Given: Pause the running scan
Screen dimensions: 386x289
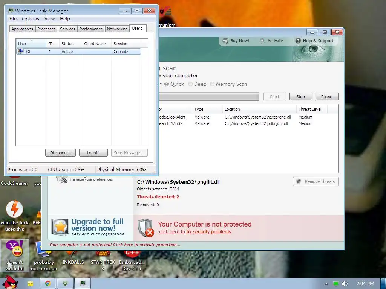Looking at the screenshot, I should point(327,97).
